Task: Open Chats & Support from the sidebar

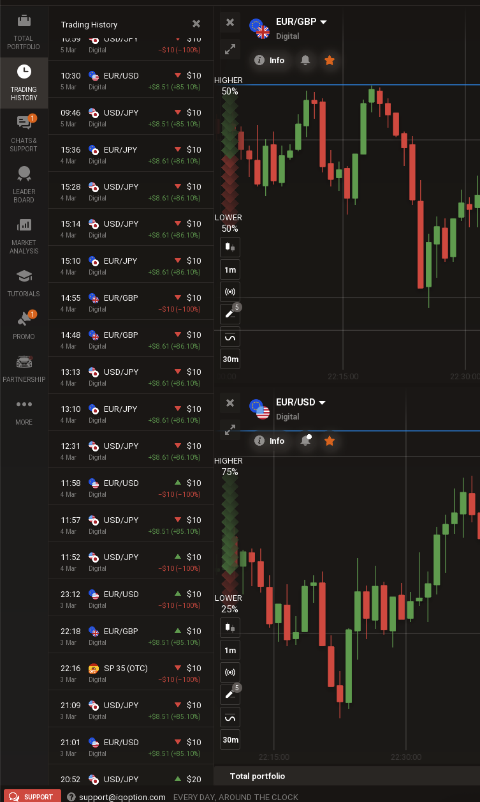Action: [x=24, y=133]
